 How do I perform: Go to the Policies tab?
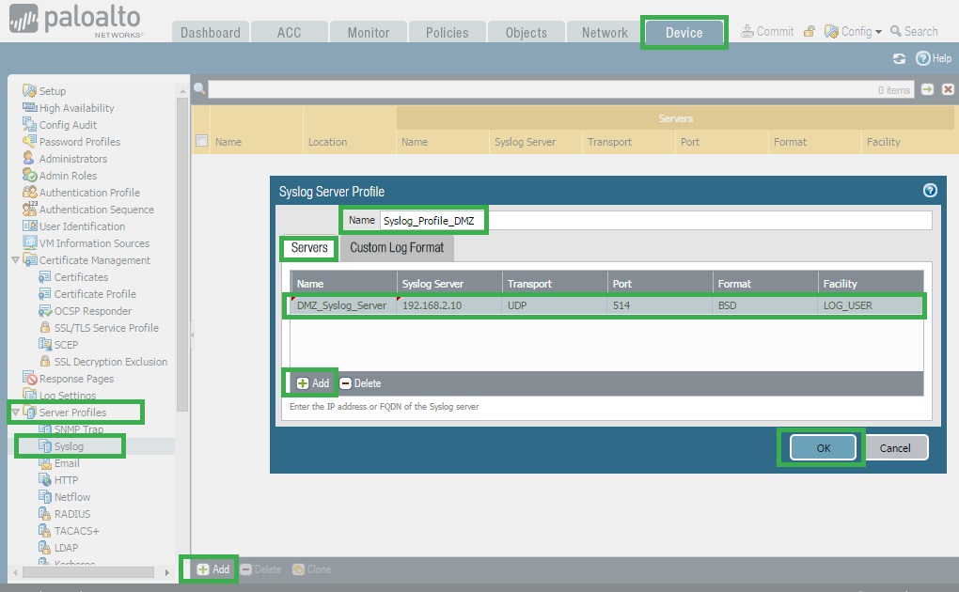click(x=447, y=32)
